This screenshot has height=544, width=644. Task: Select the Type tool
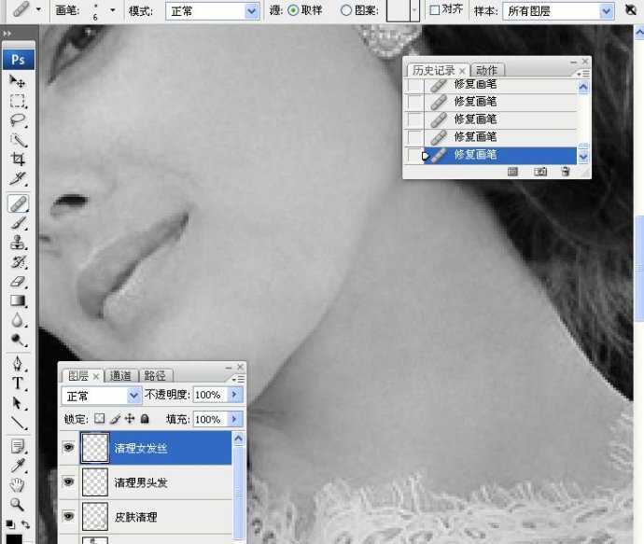(x=17, y=384)
